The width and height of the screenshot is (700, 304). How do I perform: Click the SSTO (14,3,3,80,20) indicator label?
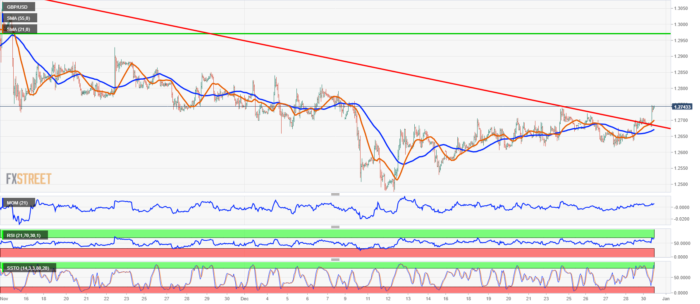point(28,268)
